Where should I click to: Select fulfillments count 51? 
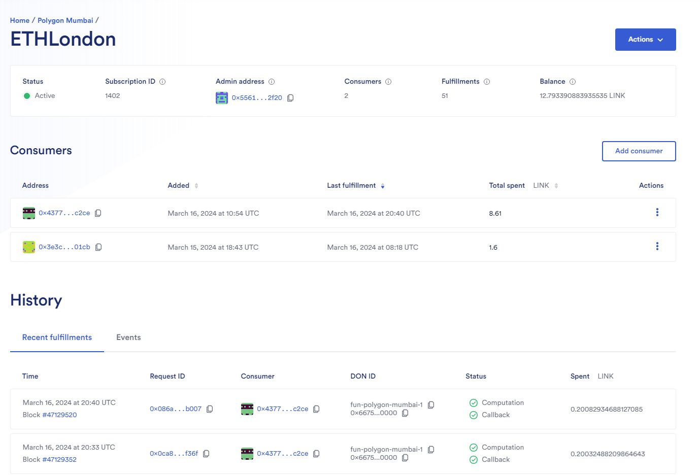(445, 96)
